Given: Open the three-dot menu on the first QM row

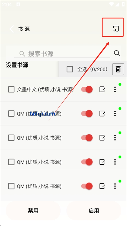Looking at the screenshot, I should 115,114.
